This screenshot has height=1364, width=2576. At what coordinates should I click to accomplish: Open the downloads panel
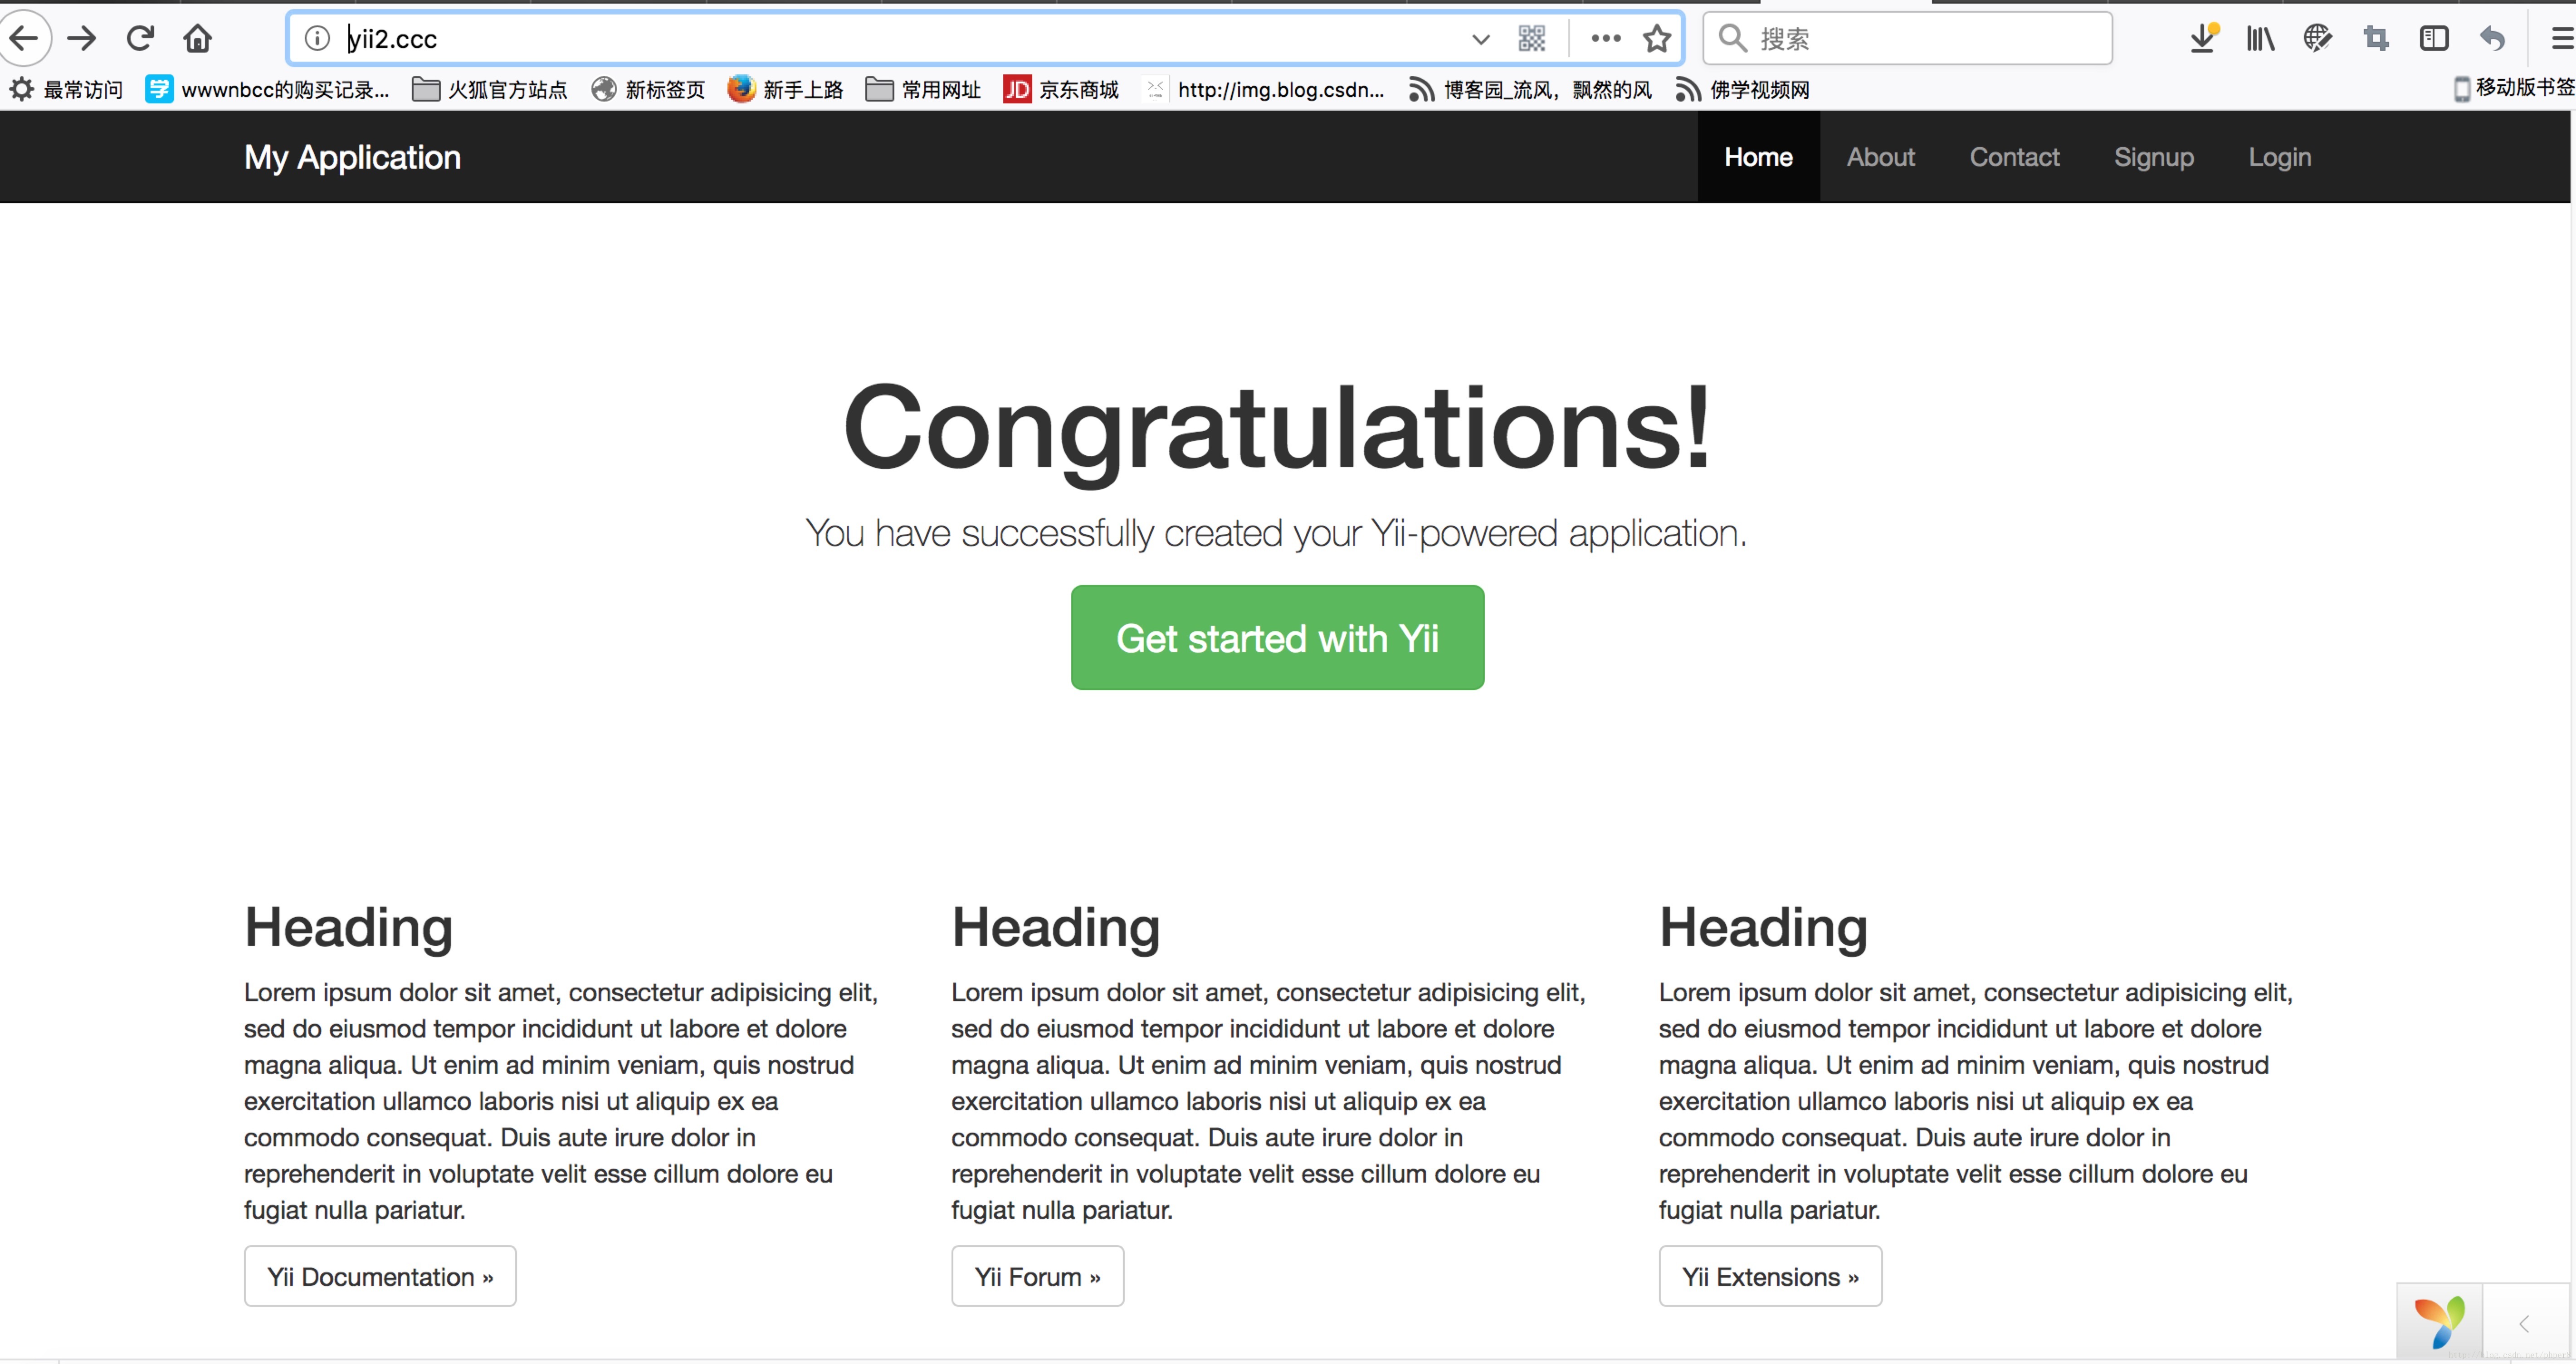(2203, 39)
